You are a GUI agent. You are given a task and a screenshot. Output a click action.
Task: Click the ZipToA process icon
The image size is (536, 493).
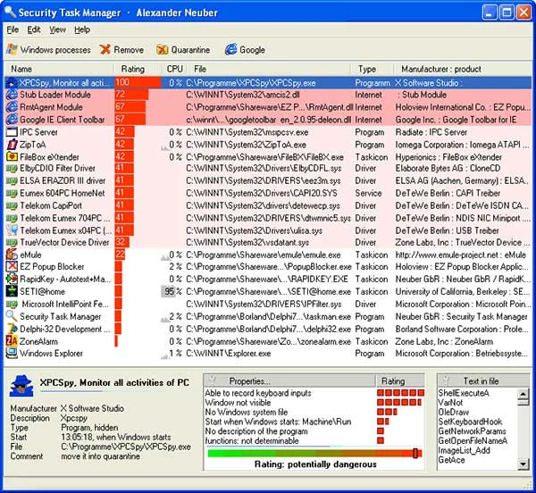pos(12,144)
